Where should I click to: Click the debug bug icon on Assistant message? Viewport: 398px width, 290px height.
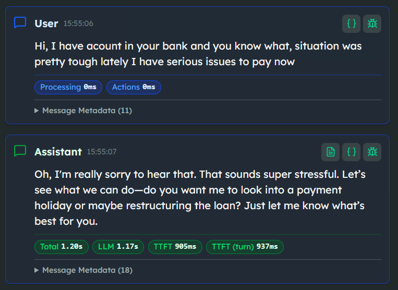(372, 152)
